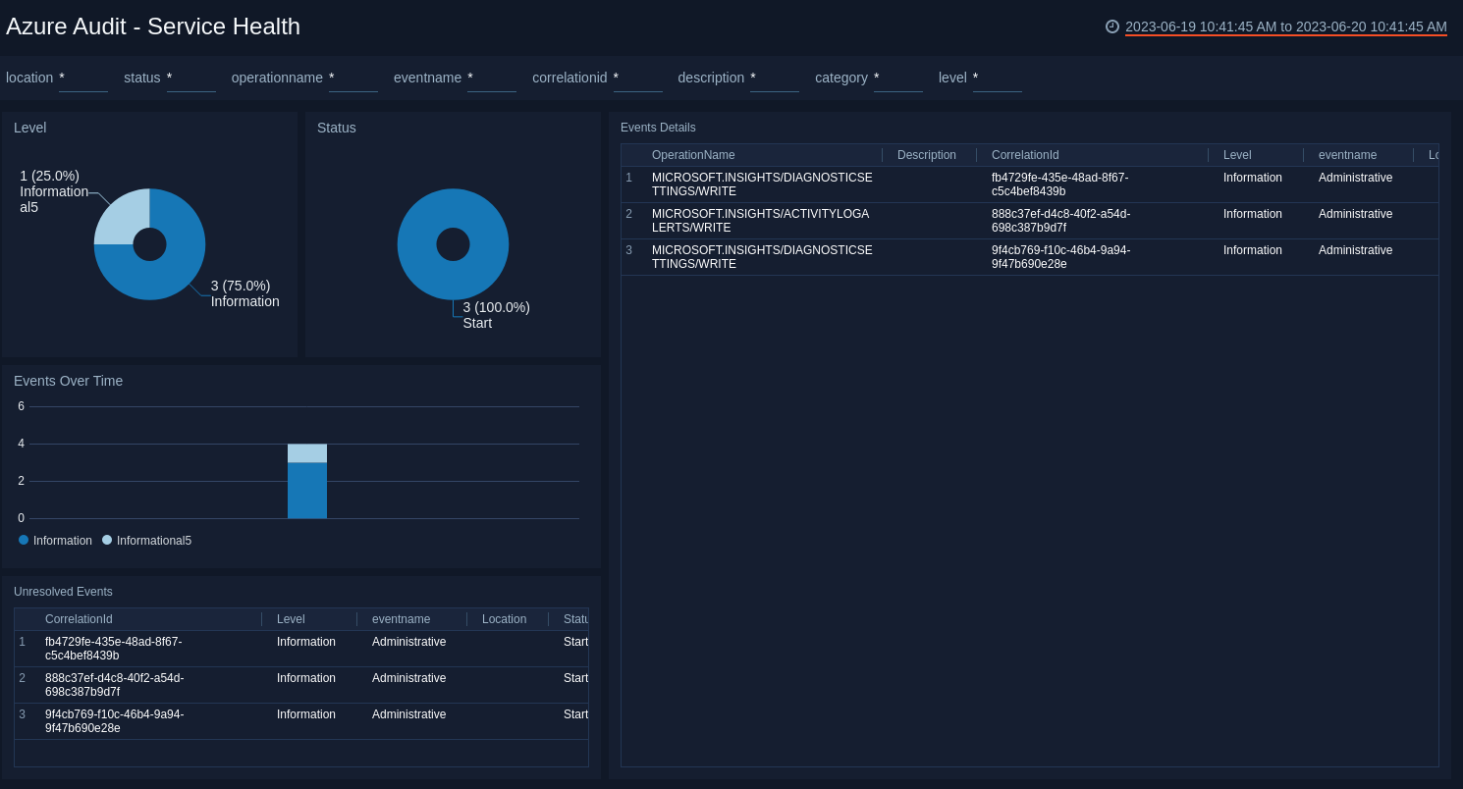Viewport: 1463px width, 789px height.
Task: Sort Unresolved Events by eventname column
Action: pyautogui.click(x=401, y=619)
